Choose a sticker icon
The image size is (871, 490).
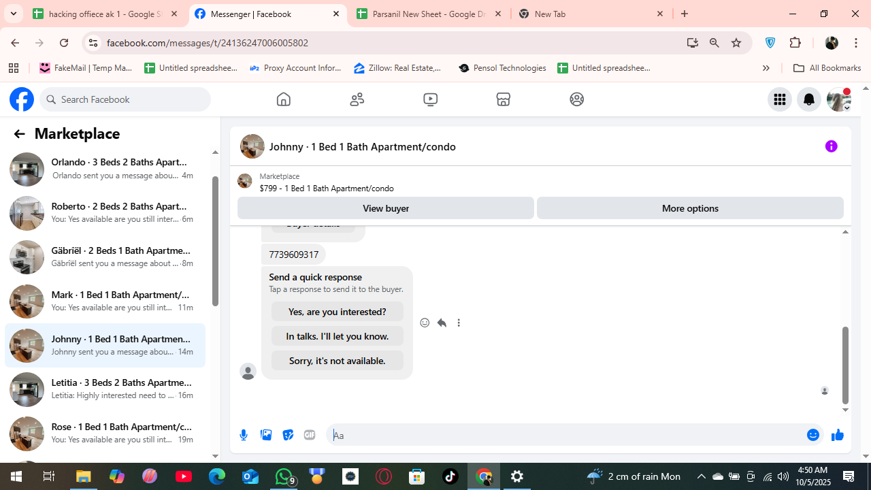[288, 435]
